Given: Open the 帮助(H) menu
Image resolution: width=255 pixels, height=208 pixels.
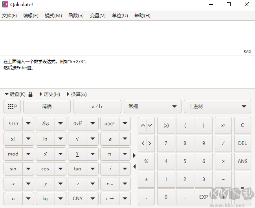Looking at the screenshot, I should click(x=142, y=16).
